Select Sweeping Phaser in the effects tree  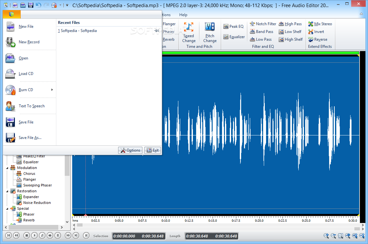pyautogui.click(x=38, y=185)
